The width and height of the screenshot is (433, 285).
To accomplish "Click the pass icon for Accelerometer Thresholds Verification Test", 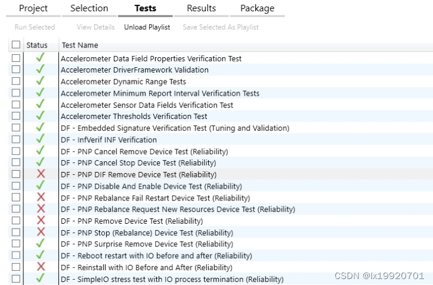I will [41, 116].
